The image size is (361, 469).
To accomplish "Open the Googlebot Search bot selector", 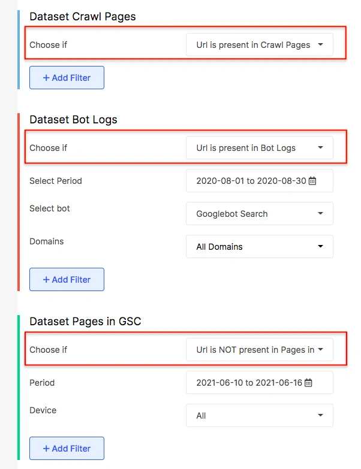I will pos(259,214).
